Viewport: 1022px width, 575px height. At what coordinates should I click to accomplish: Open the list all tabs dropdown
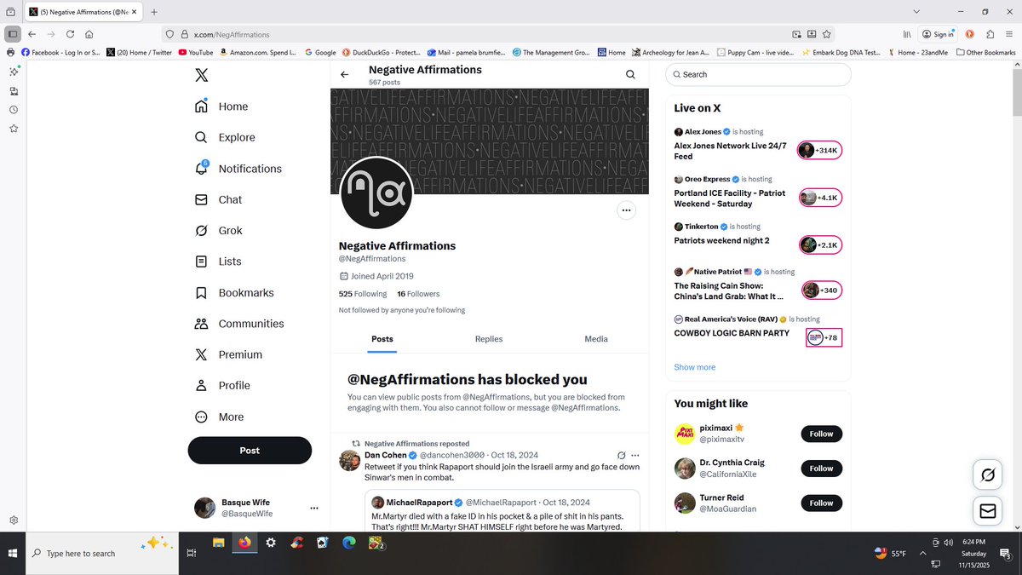916,12
